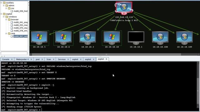Click 'PAYLOAD => windows/meterpreter/bind_tcp' console line
This screenshot has height=112, width=200.
click(x=26, y=69)
